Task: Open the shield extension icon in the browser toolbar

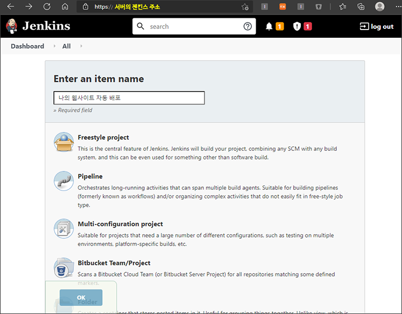Action: [x=319, y=7]
